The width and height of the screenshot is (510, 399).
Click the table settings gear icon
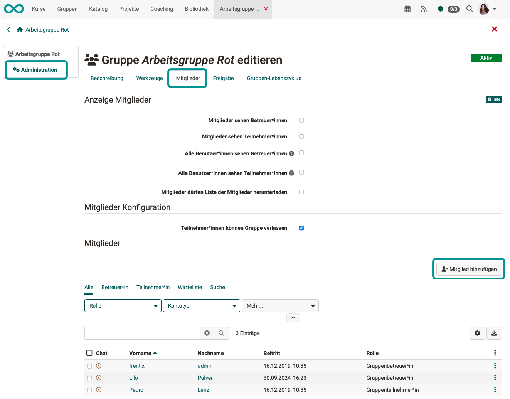477,333
